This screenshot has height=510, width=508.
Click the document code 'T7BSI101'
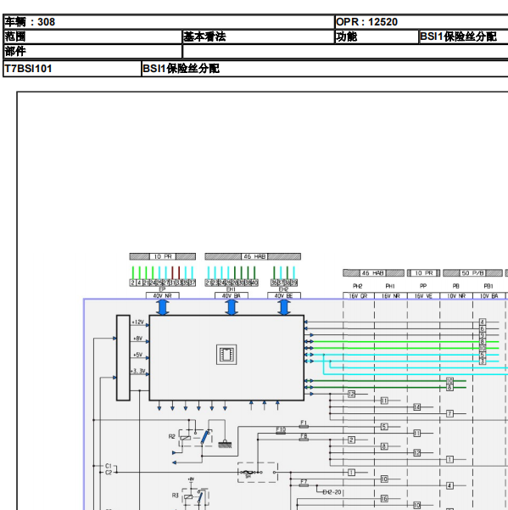[72, 69]
